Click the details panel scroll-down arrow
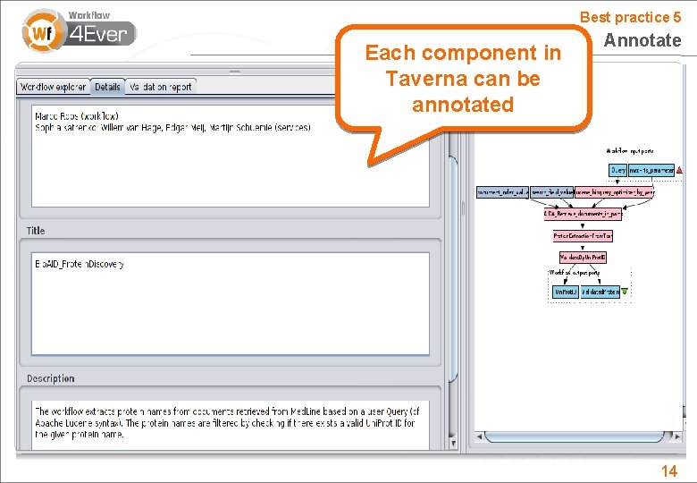Screen dimensions: 697x483 (x=453, y=443)
